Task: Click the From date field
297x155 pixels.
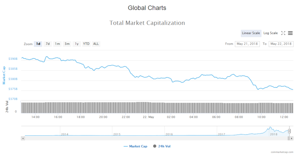Action: [247, 44]
